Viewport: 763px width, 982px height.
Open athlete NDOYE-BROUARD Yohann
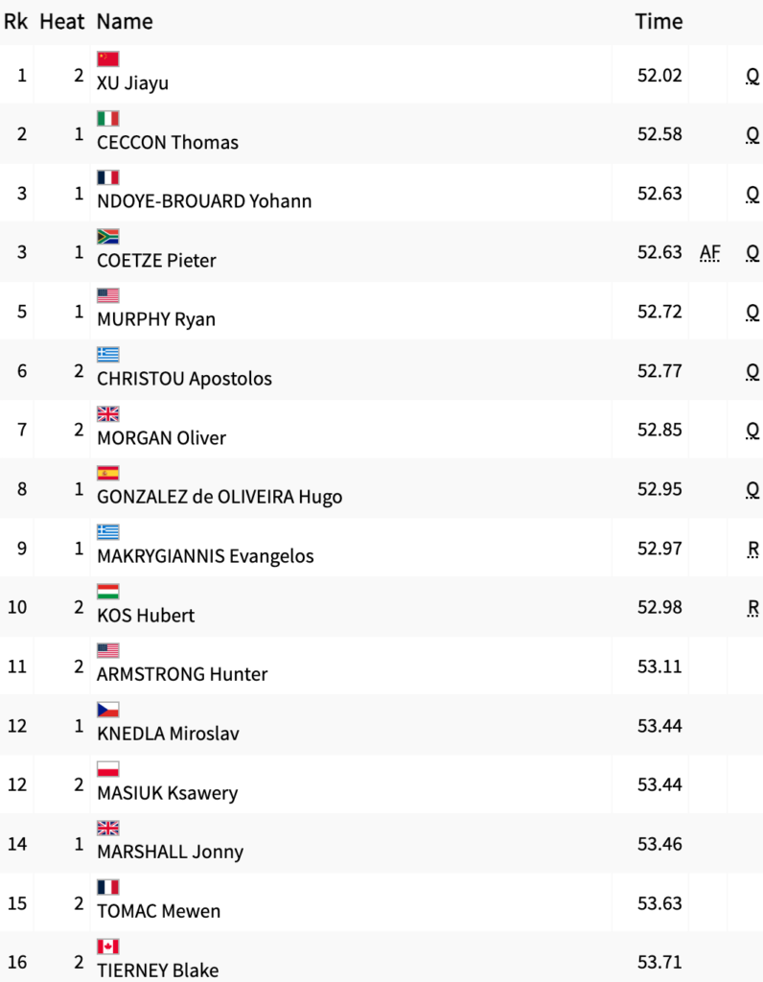[x=204, y=201]
